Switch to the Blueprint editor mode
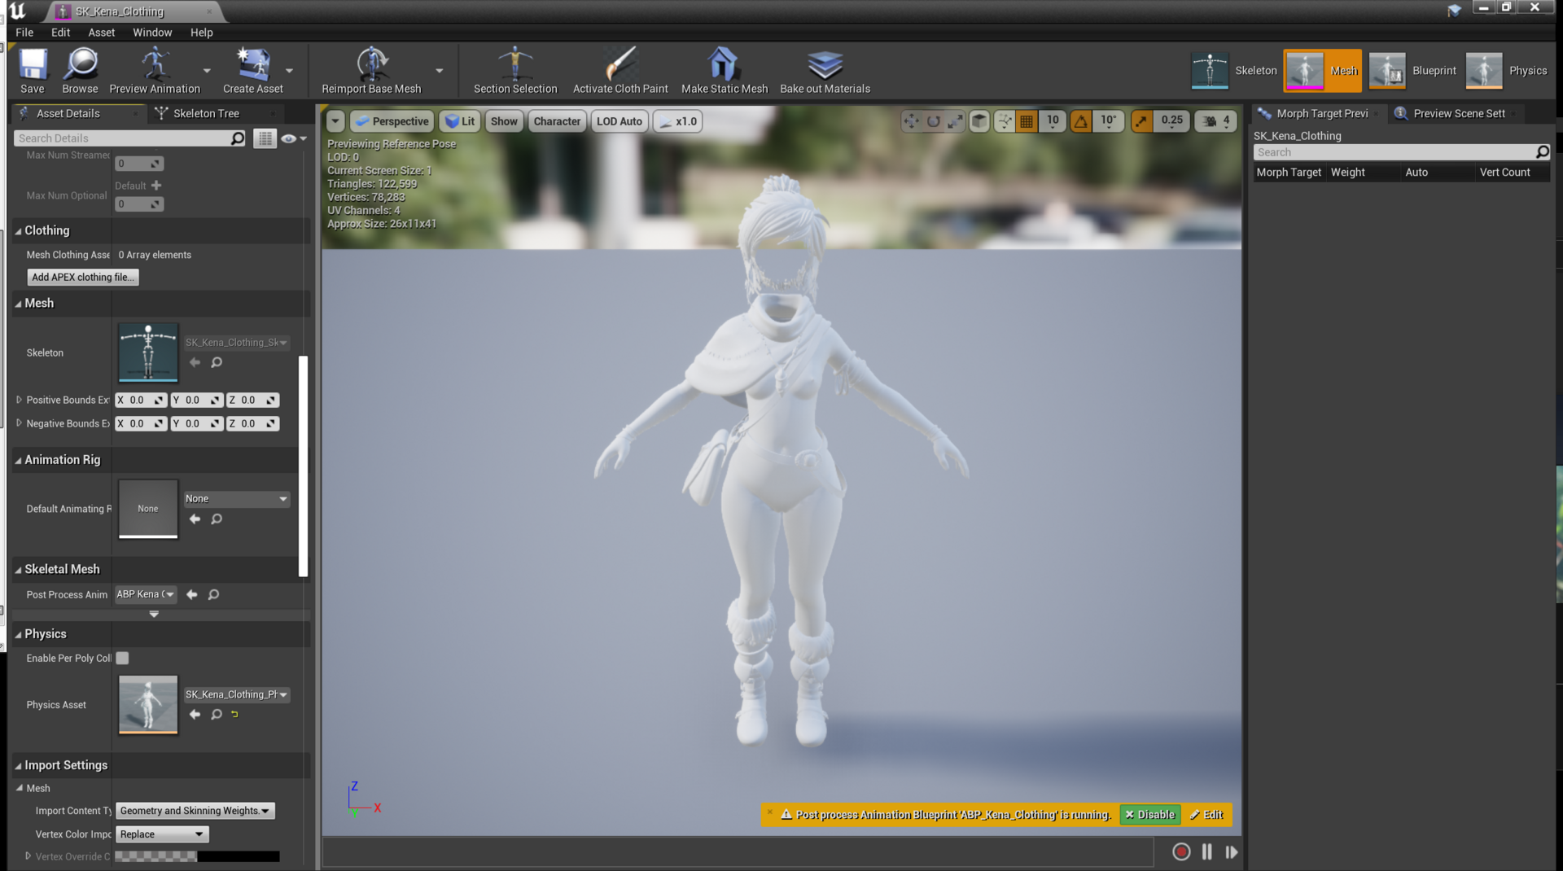1563x871 pixels. coord(1412,71)
